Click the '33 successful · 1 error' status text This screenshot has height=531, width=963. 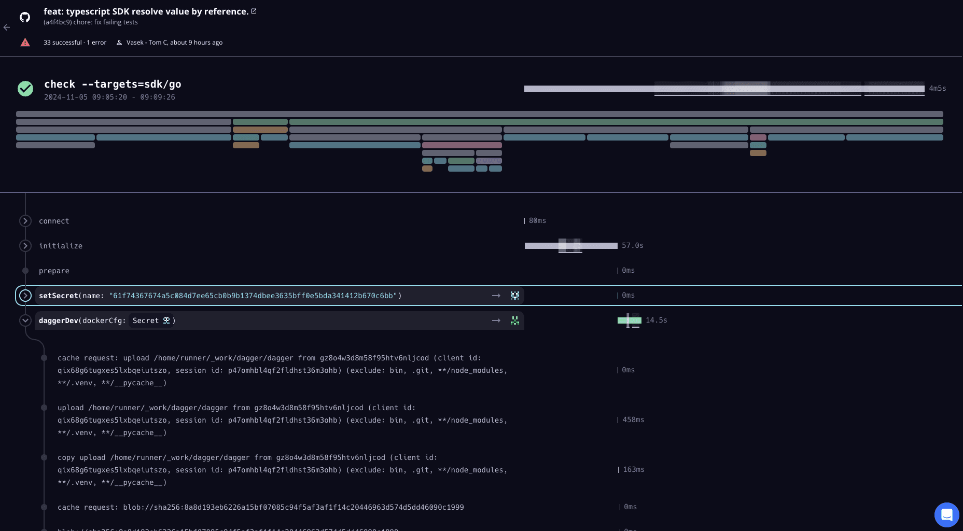tap(75, 42)
